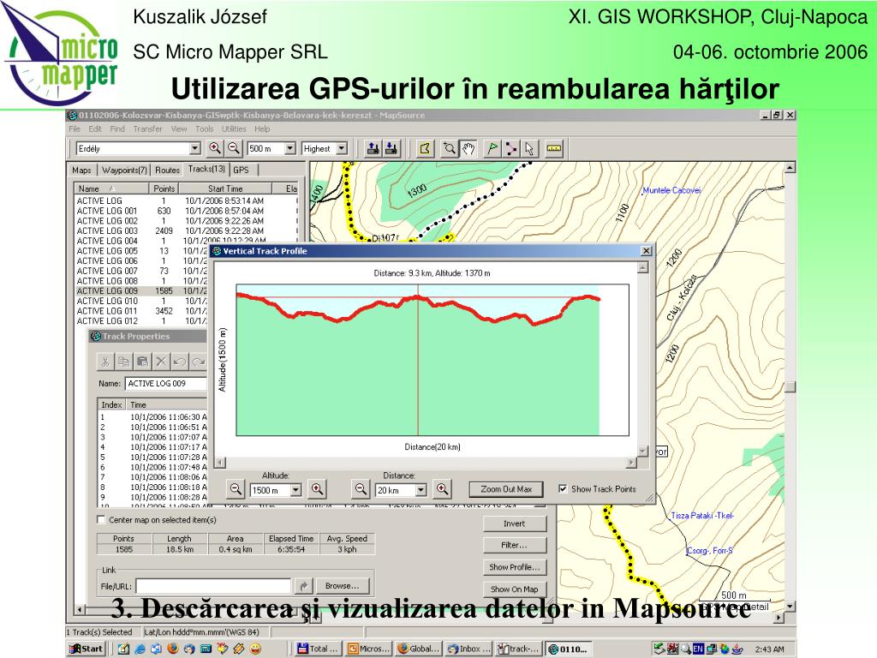Select the Waypoint flag tool
This screenshot has width=877, height=658.
(x=492, y=148)
